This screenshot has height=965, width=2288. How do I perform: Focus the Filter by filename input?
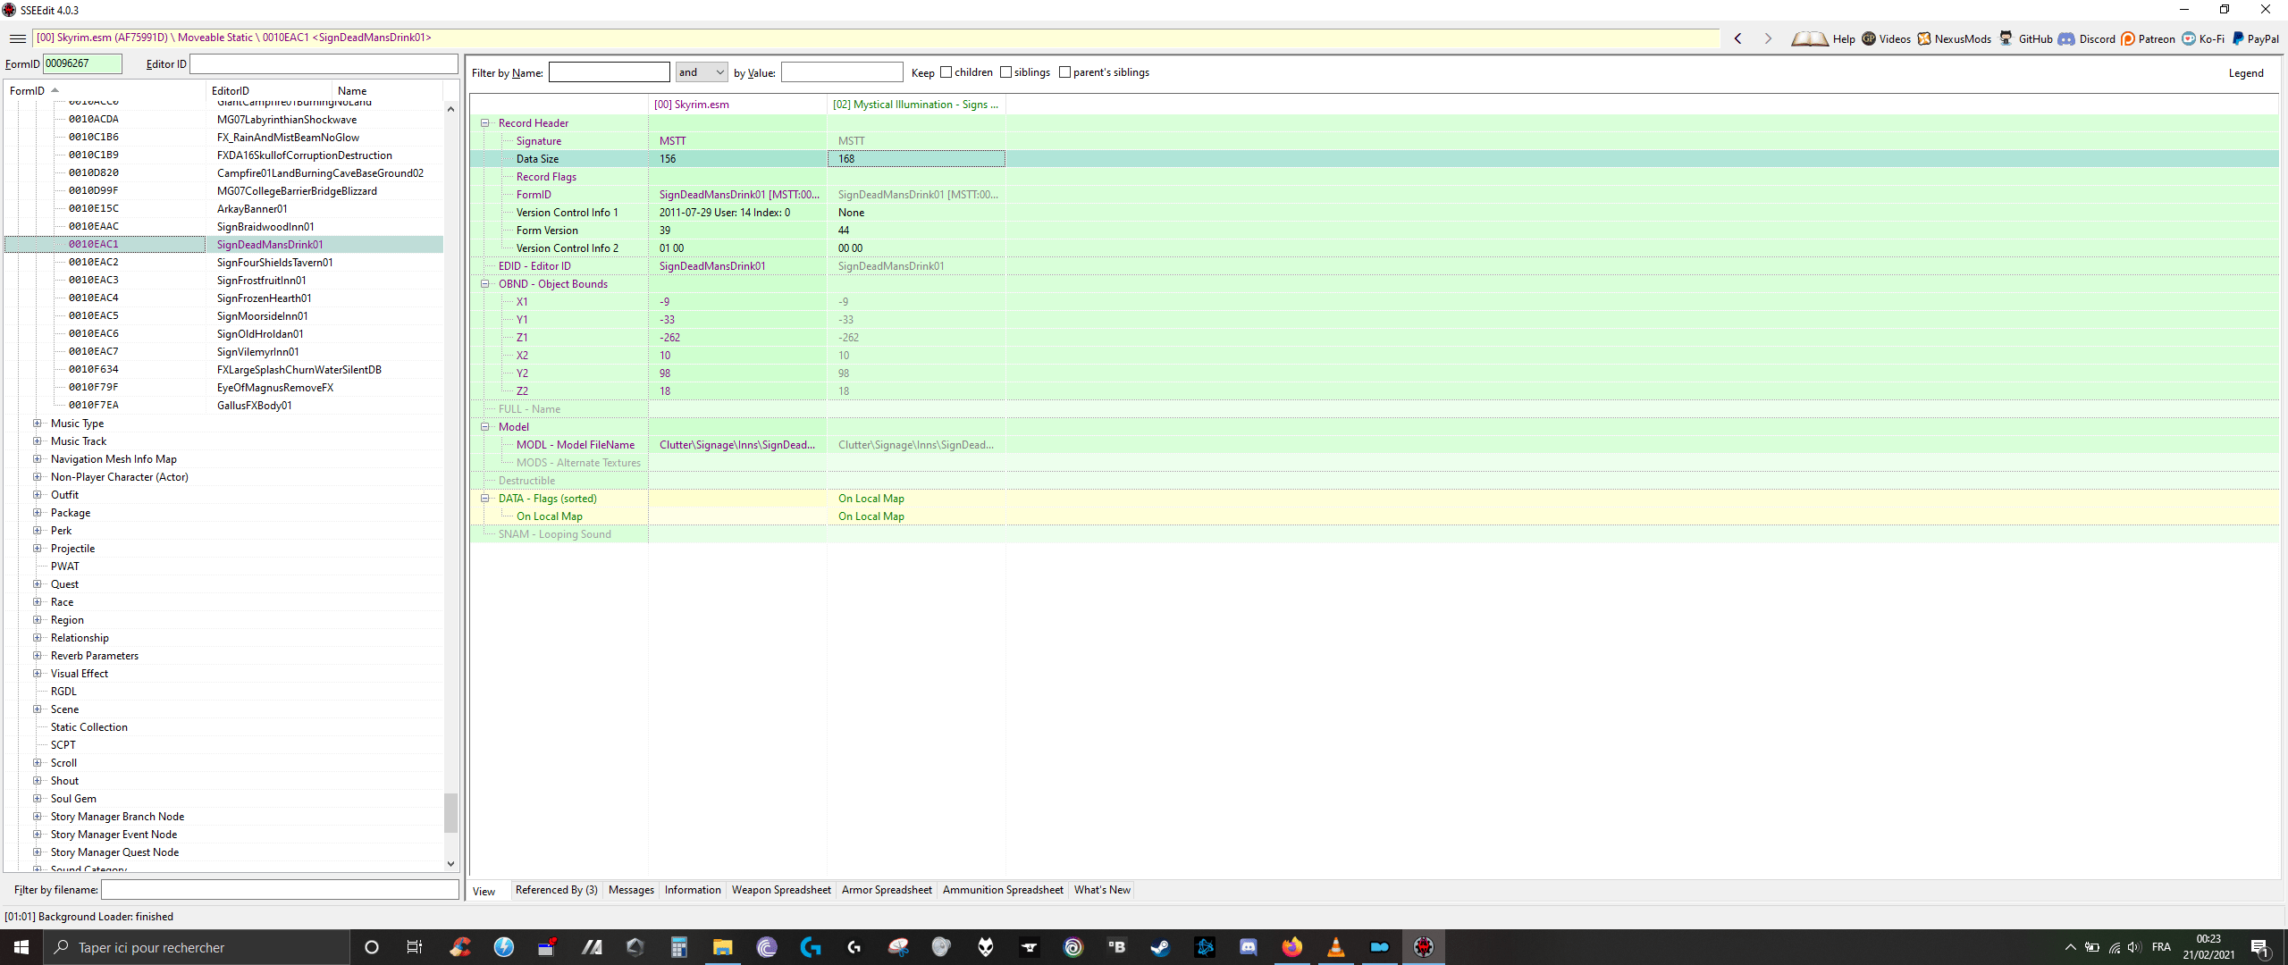pyautogui.click(x=280, y=890)
